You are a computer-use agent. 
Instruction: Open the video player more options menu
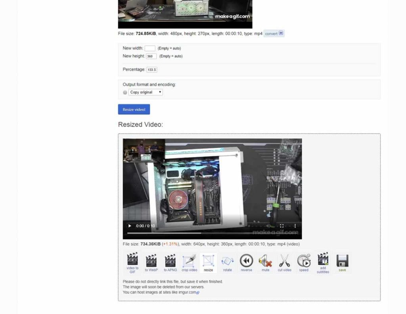point(295,226)
